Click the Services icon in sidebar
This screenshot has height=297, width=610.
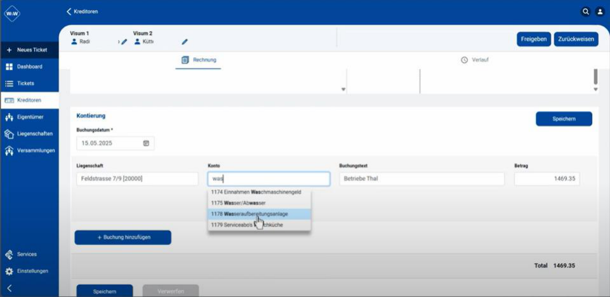click(x=9, y=254)
